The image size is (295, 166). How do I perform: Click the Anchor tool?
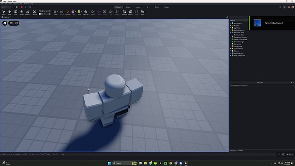click(117, 12)
